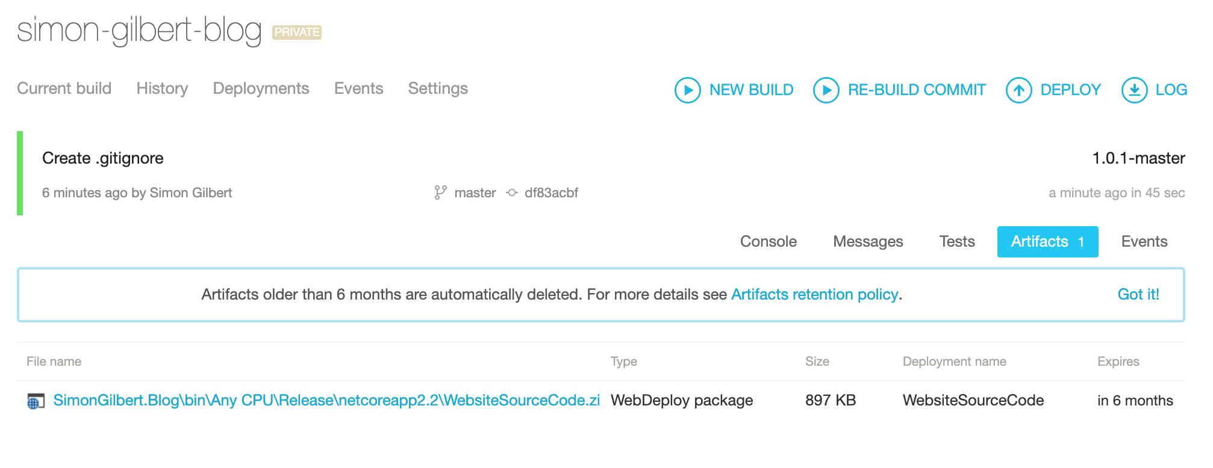Image resolution: width=1213 pixels, height=468 pixels.
Task: Click the DEPLOY label
Action: click(1070, 90)
